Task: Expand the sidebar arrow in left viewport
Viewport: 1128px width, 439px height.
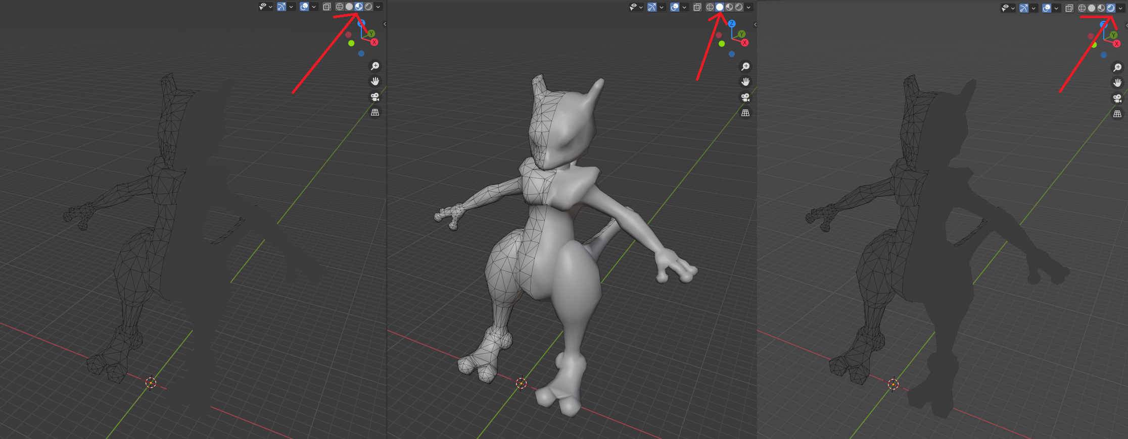Action: 385,24
